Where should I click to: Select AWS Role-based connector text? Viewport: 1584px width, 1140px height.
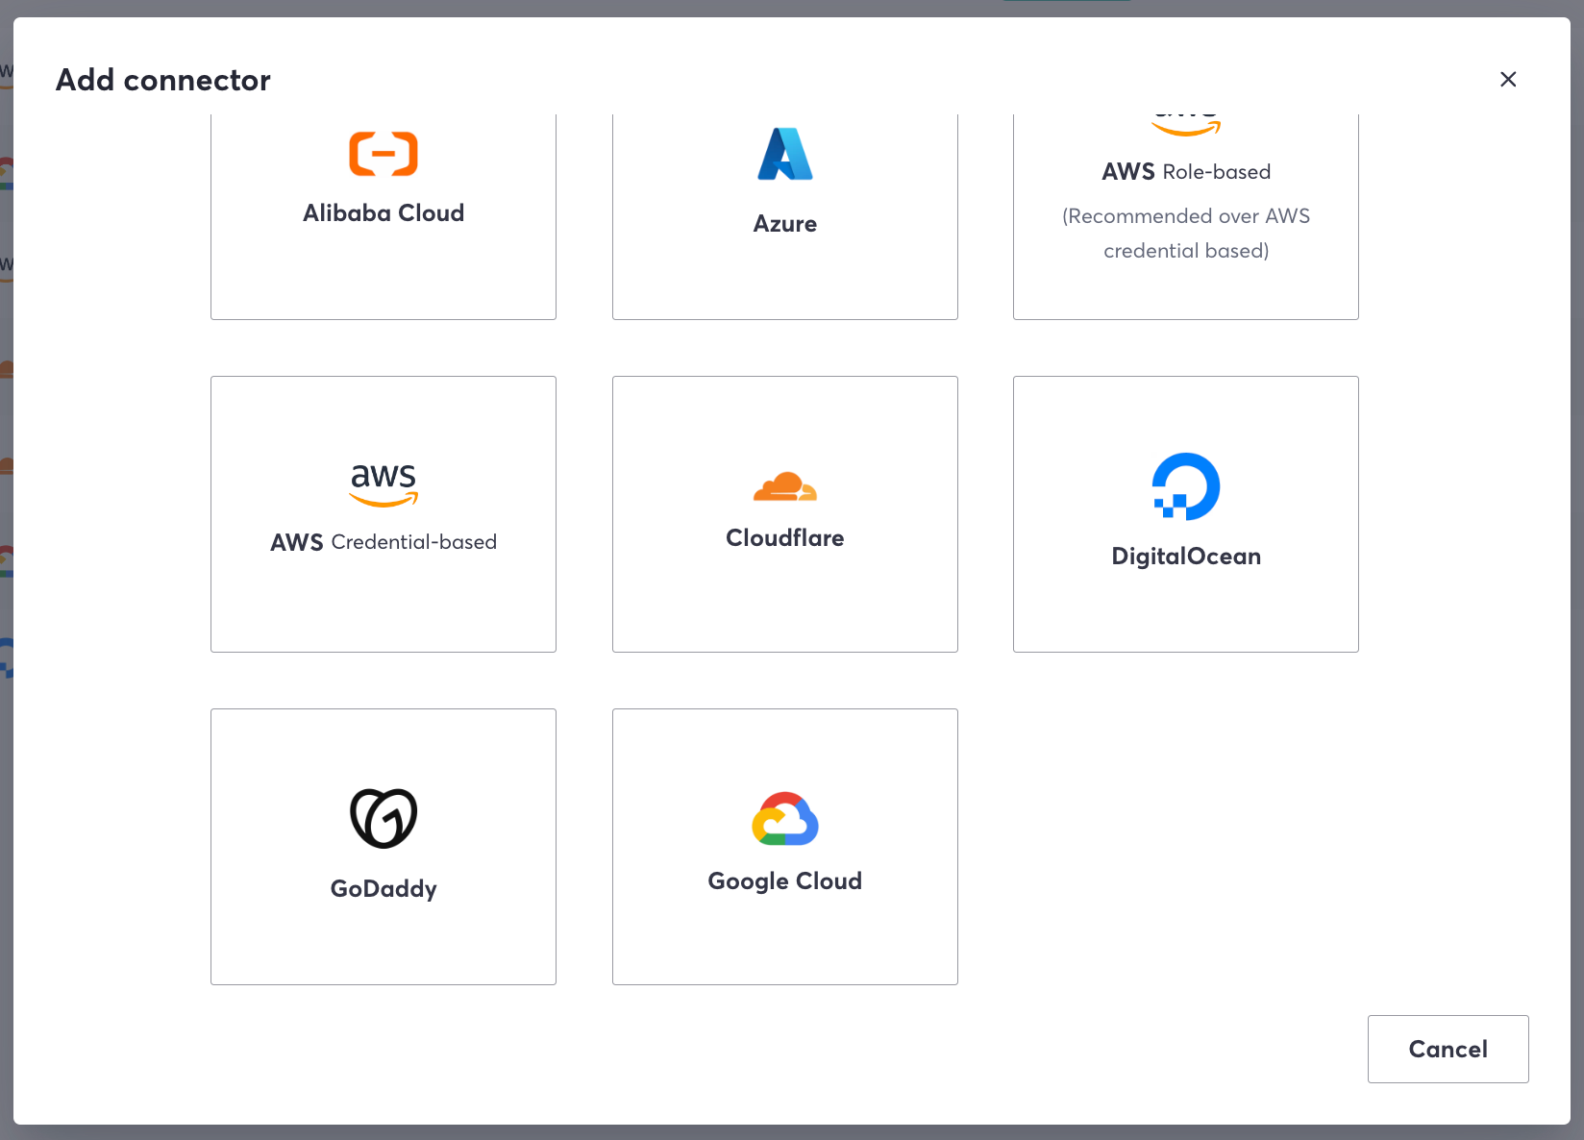(x=1186, y=172)
